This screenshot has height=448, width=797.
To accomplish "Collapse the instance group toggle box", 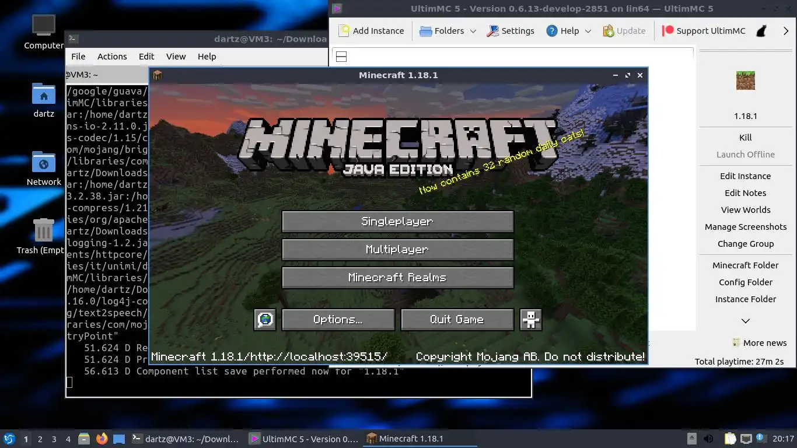I will (342, 57).
